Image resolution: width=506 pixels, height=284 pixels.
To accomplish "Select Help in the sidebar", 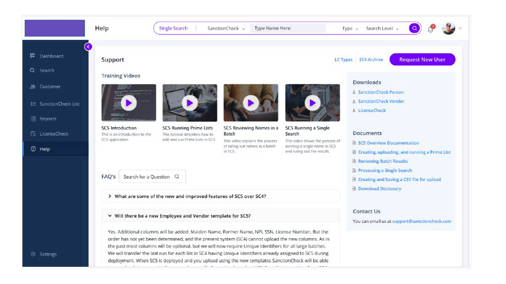I will (x=55, y=149).
